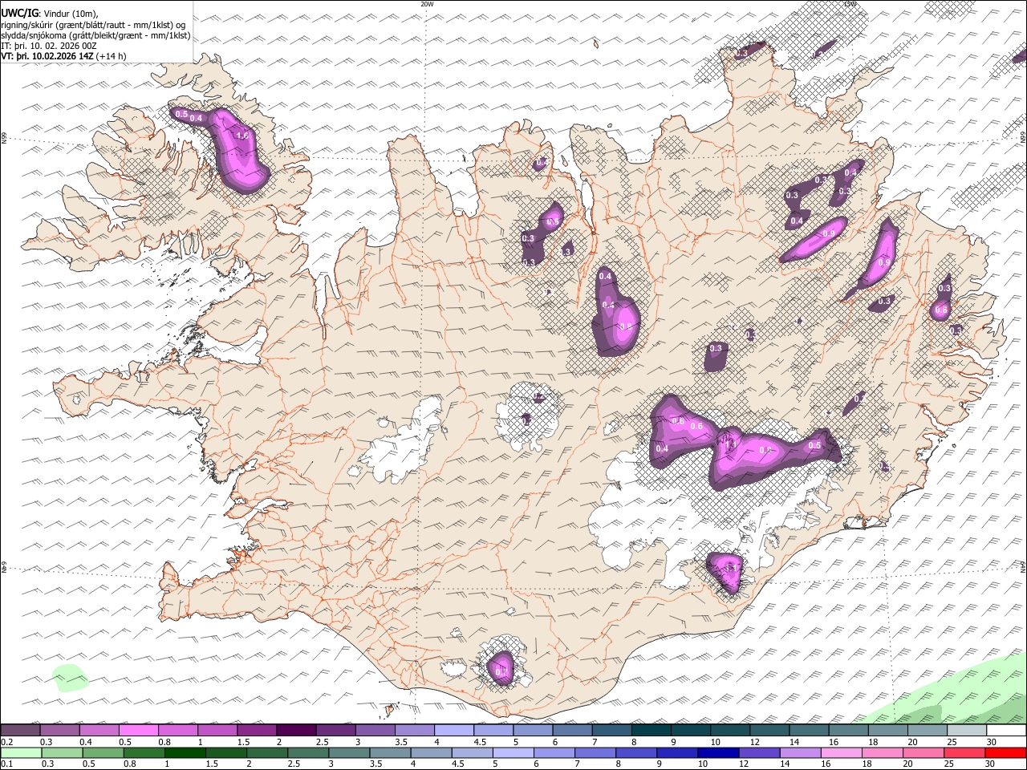Pick the bright red rain swatch starting at 30
The image size is (1027, 770).
click(x=1006, y=752)
